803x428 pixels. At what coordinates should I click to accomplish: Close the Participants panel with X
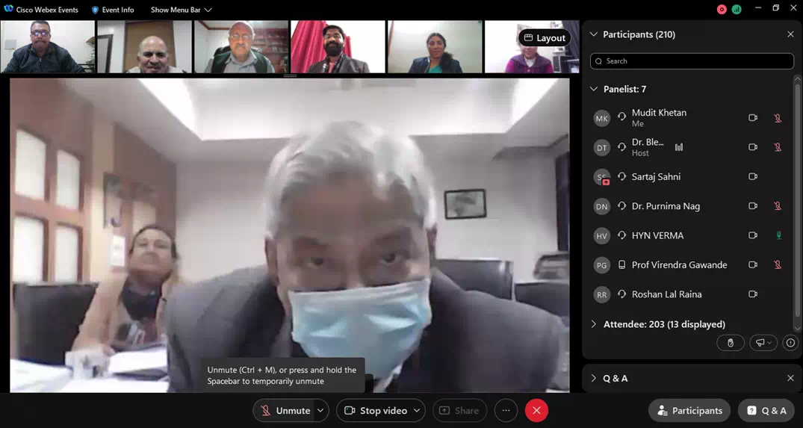click(790, 34)
